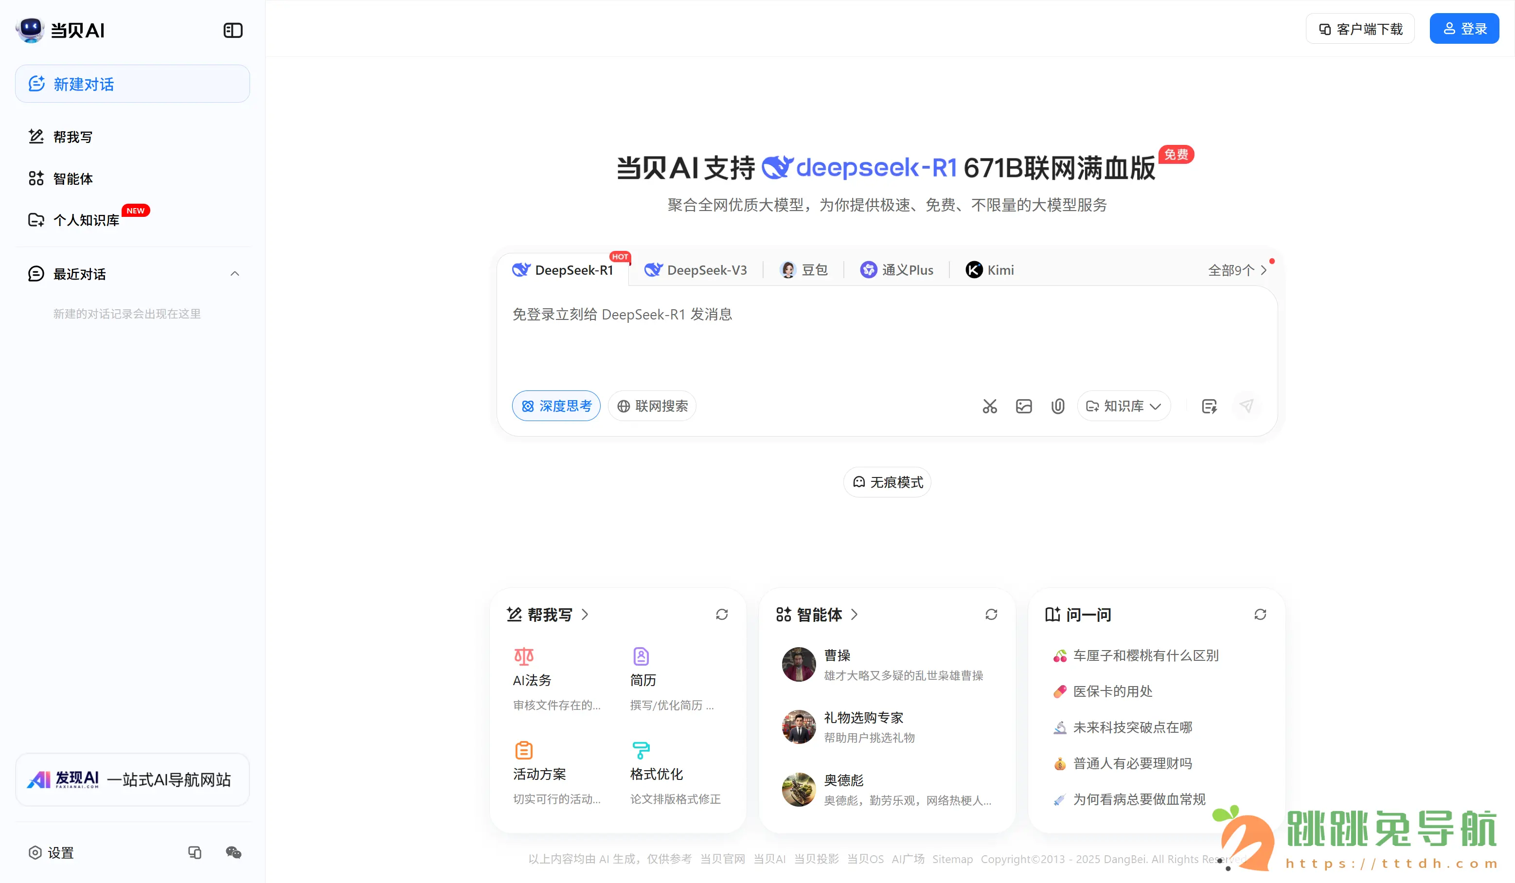The width and height of the screenshot is (1515, 883).
Task: Open the WeChat icon in sidebar footer
Action: 233,852
